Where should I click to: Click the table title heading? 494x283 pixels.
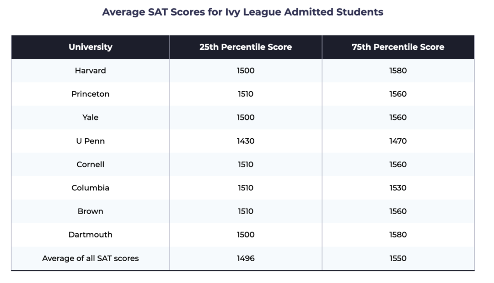point(242,12)
